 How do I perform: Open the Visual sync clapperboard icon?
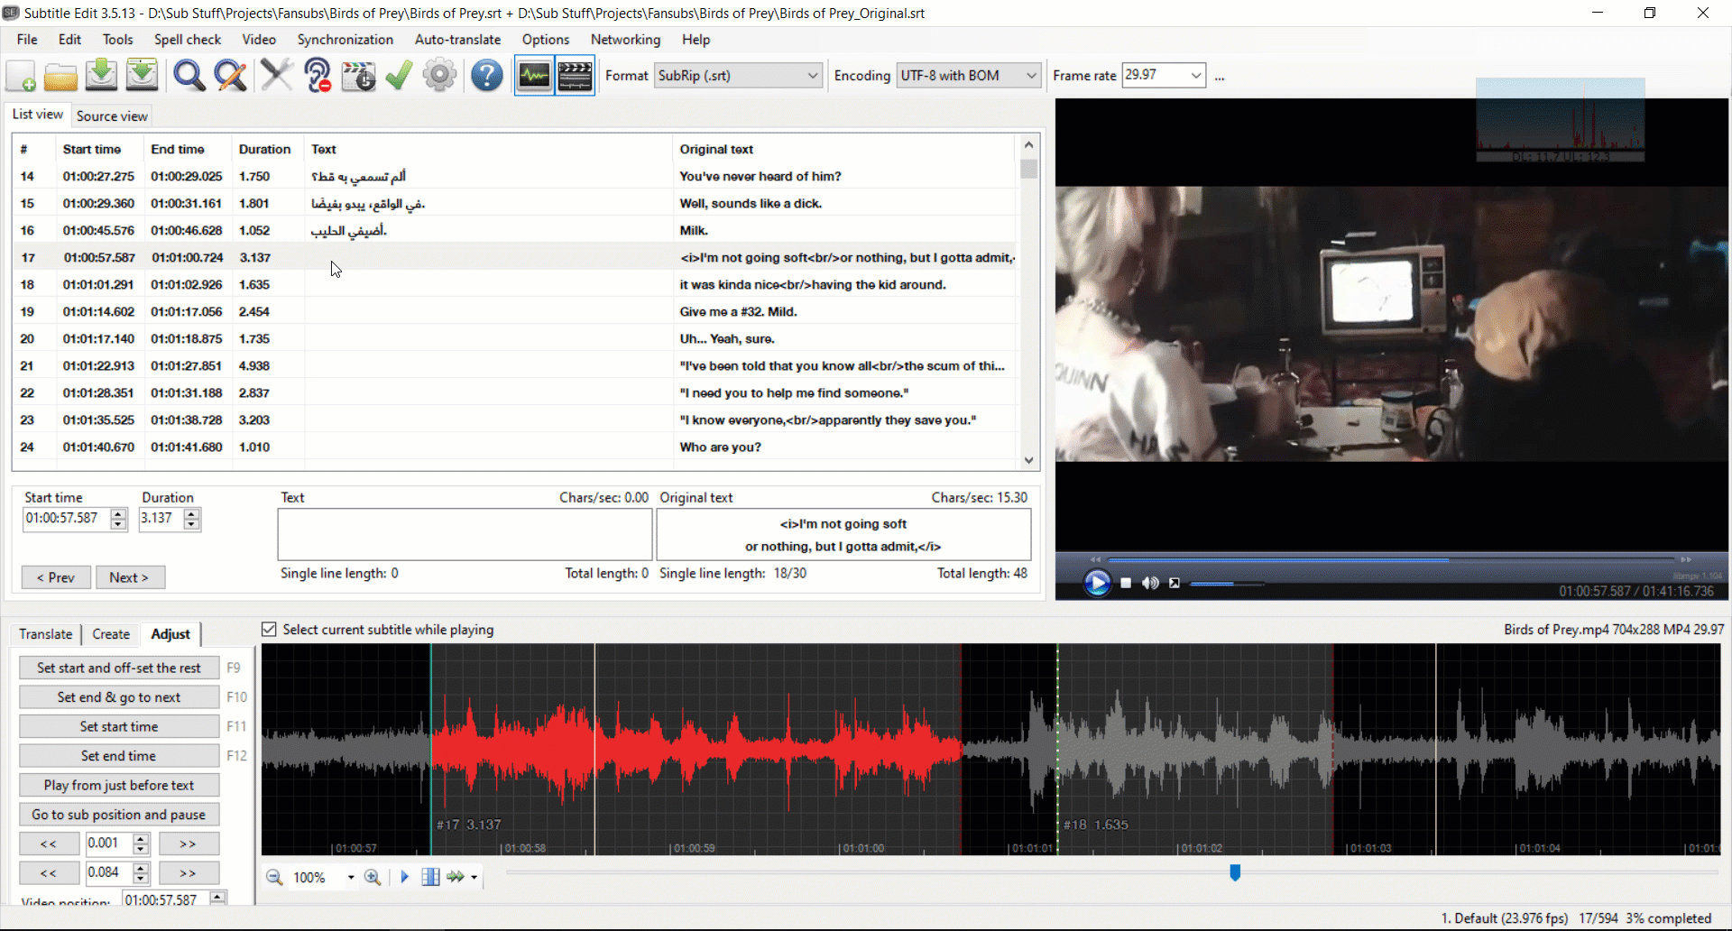358,76
